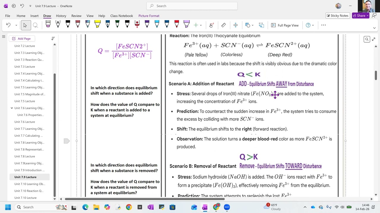Switch to the Home tab
Viewport: 380px width, 213px height.
point(21,16)
